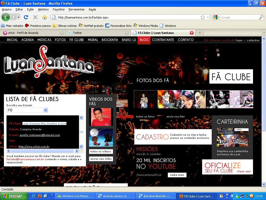
Task: Open the BIOGRAFIA page
Action: [x=110, y=40]
